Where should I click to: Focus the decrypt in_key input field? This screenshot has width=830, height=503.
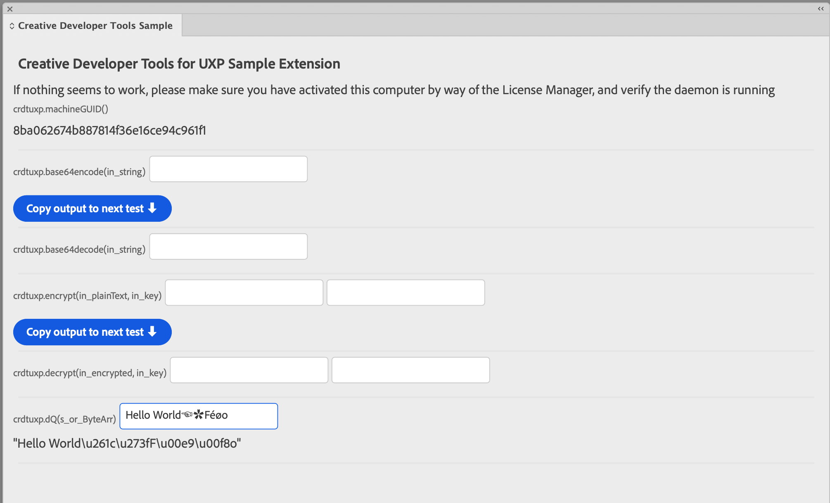click(x=410, y=370)
